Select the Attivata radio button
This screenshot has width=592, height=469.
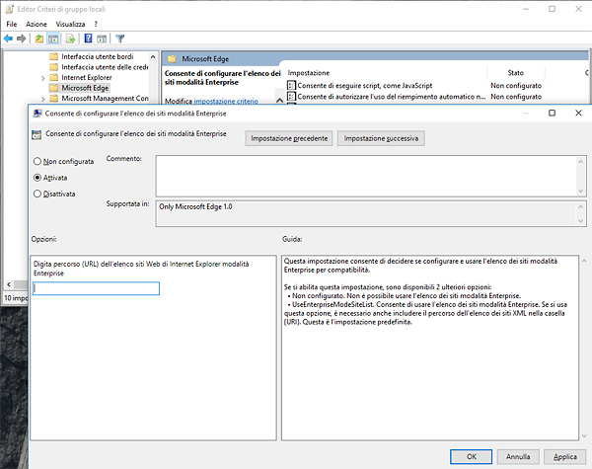tap(37, 178)
